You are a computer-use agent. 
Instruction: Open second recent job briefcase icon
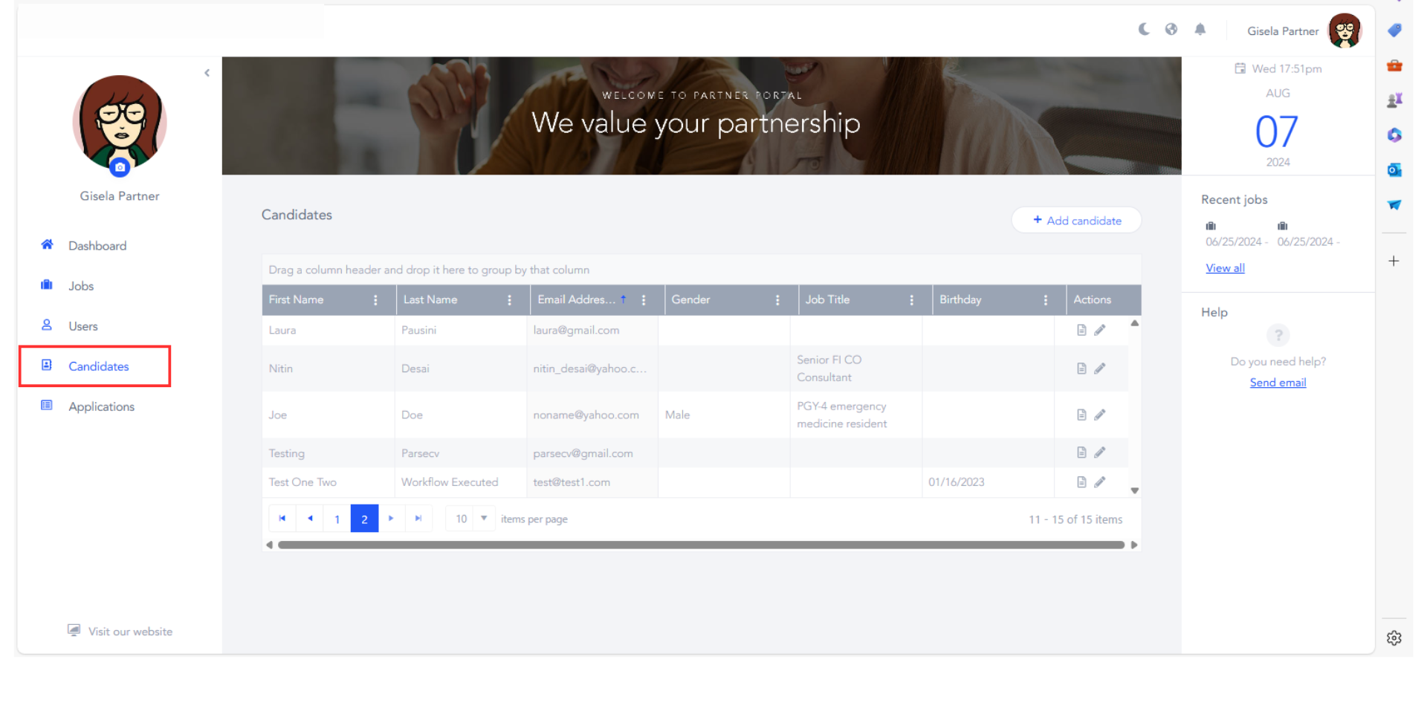1283,226
